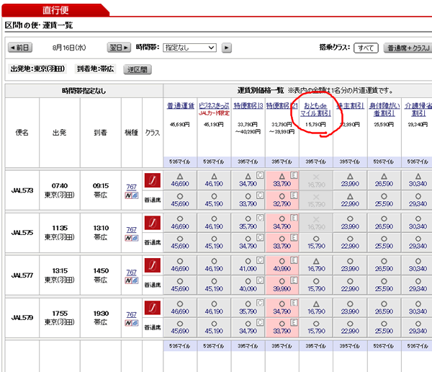Click the 逆区間 reverse route button
432x372 pixels.
tap(137, 70)
